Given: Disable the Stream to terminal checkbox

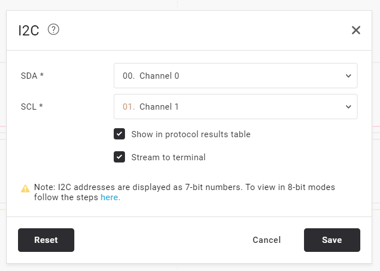Looking at the screenshot, I should (119, 157).
